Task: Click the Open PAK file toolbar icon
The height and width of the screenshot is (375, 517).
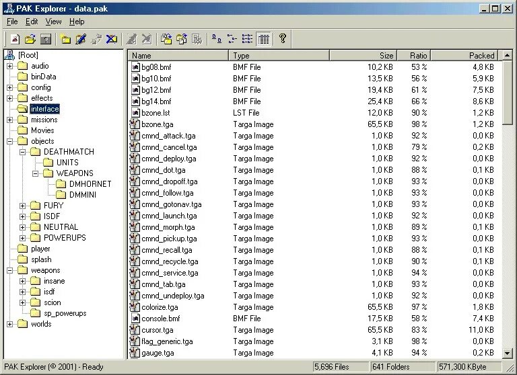Action: (x=30, y=39)
